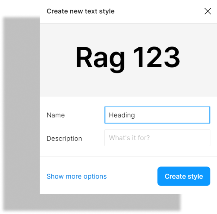
Task: Click the Name label
Action: pos(56,115)
